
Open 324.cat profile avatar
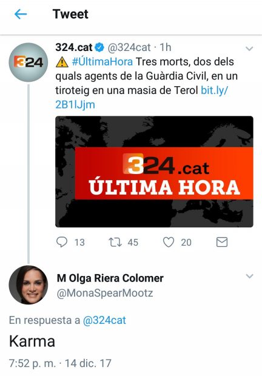[x=29, y=62]
